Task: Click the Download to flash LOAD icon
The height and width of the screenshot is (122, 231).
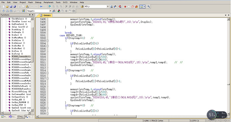Action: coord(23,11)
